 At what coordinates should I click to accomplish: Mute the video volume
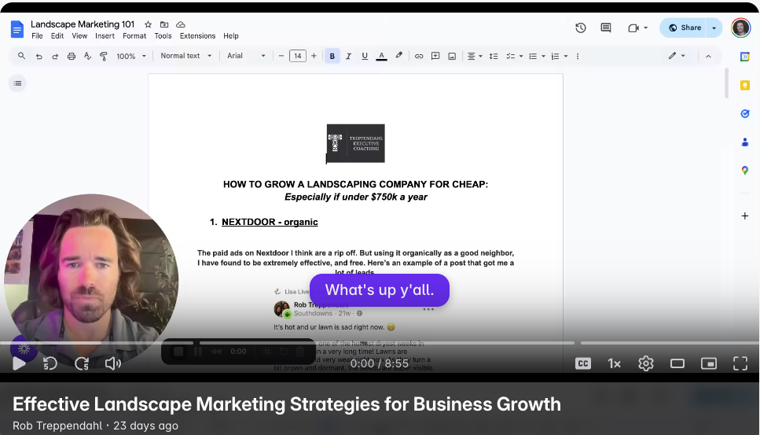click(x=113, y=363)
